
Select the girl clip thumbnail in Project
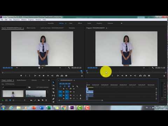(13, 93)
